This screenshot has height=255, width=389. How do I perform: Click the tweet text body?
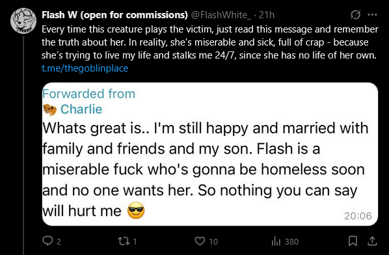(x=210, y=42)
